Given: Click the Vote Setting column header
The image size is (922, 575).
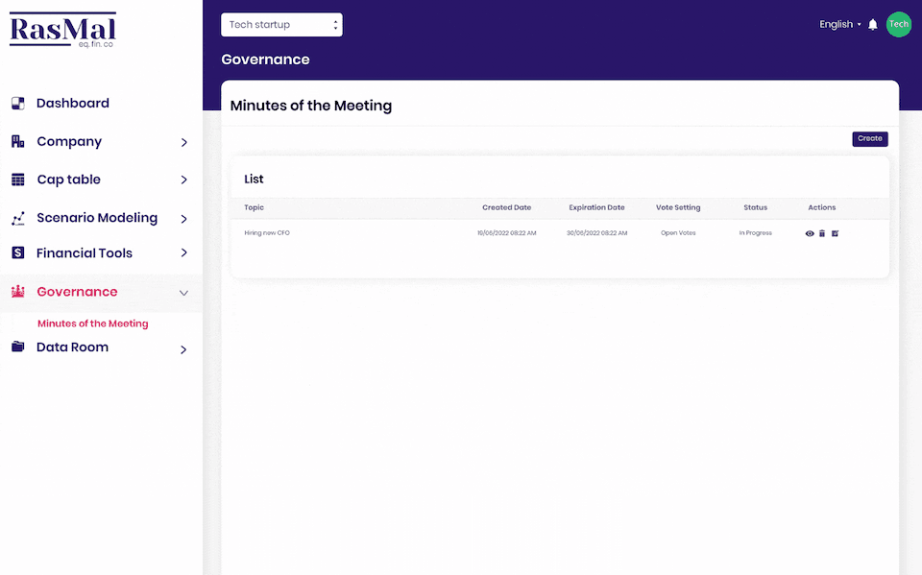Looking at the screenshot, I should tap(678, 207).
